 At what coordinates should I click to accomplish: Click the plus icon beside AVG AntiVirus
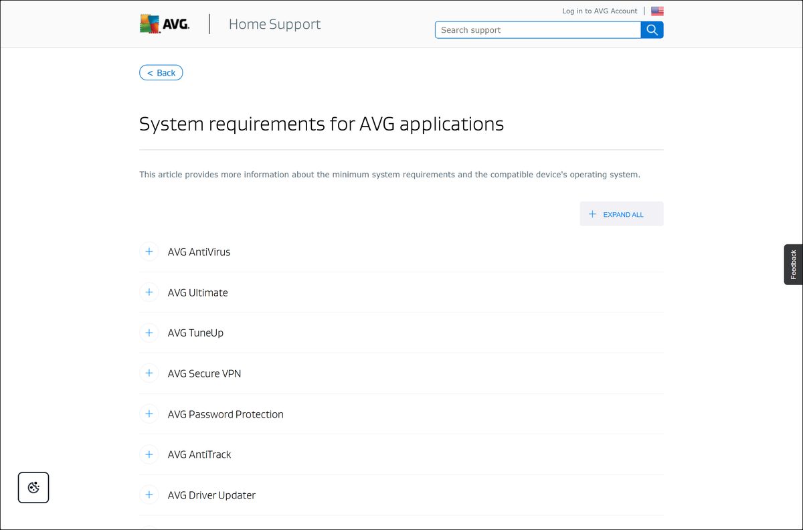(149, 252)
